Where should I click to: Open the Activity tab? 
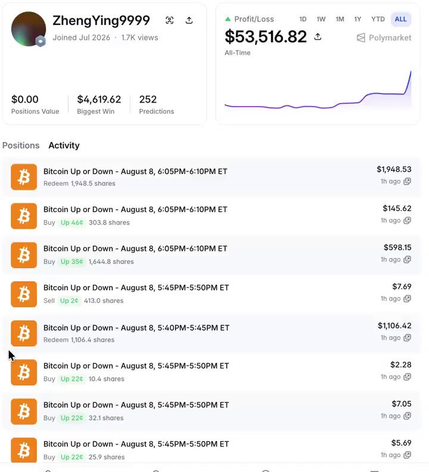tap(64, 145)
